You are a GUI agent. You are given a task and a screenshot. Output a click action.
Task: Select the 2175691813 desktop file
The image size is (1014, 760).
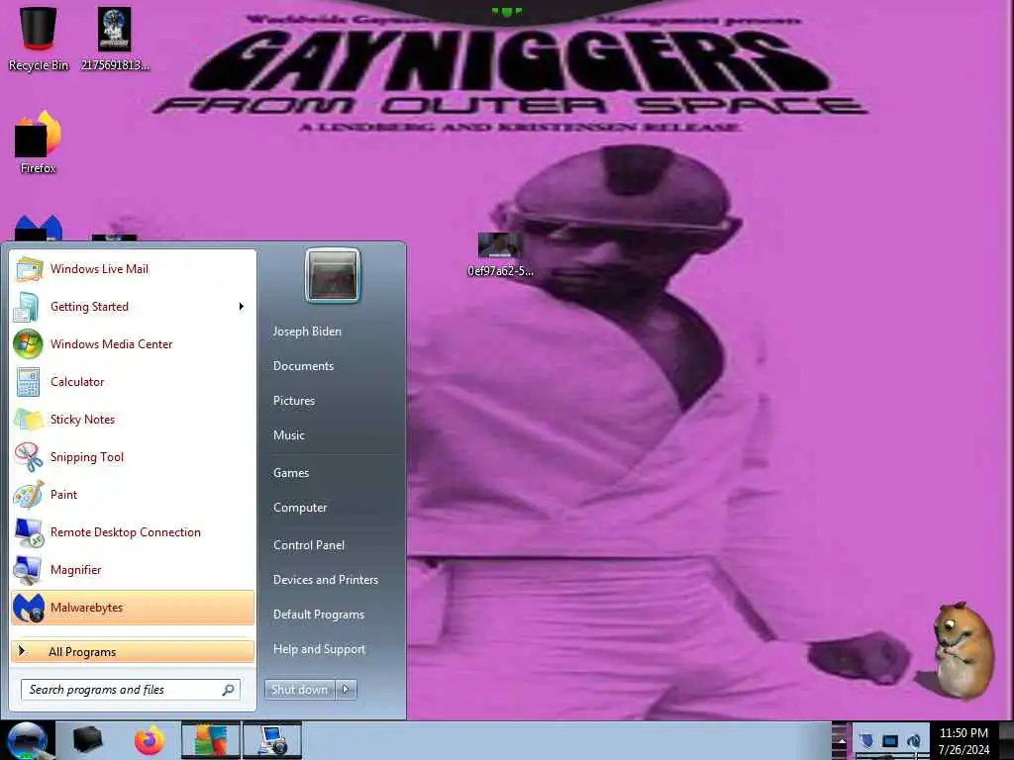point(115,39)
